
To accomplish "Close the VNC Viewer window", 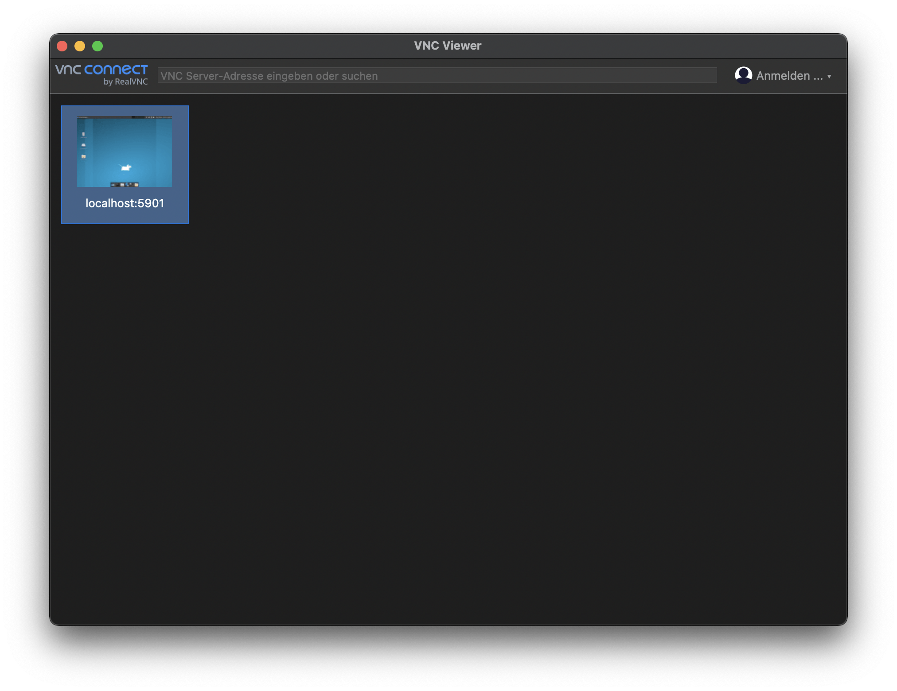I will click(62, 46).
